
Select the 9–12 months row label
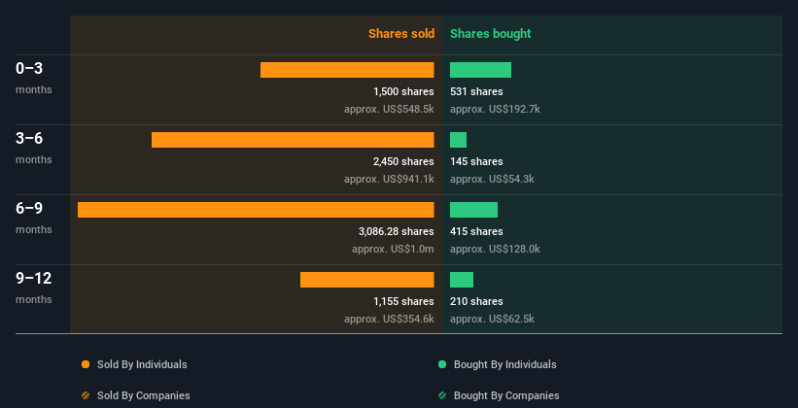click(34, 288)
